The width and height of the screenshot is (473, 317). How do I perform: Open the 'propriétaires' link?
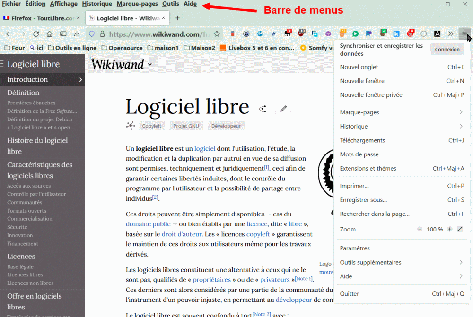point(211,280)
